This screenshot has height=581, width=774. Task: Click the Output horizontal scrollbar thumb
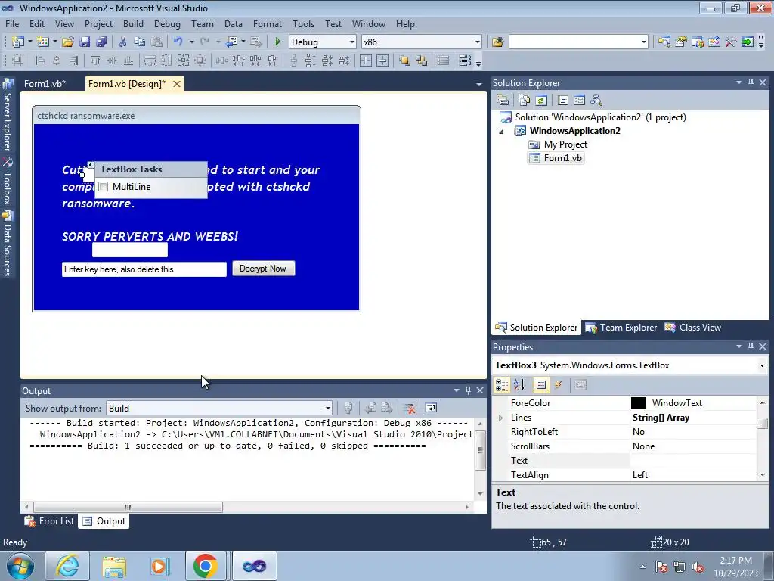point(128,507)
